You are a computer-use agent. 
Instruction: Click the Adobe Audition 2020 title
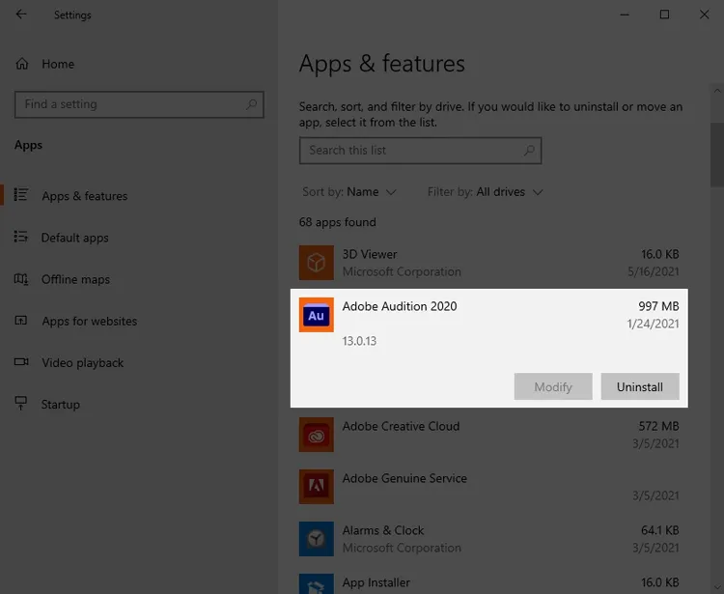point(400,306)
